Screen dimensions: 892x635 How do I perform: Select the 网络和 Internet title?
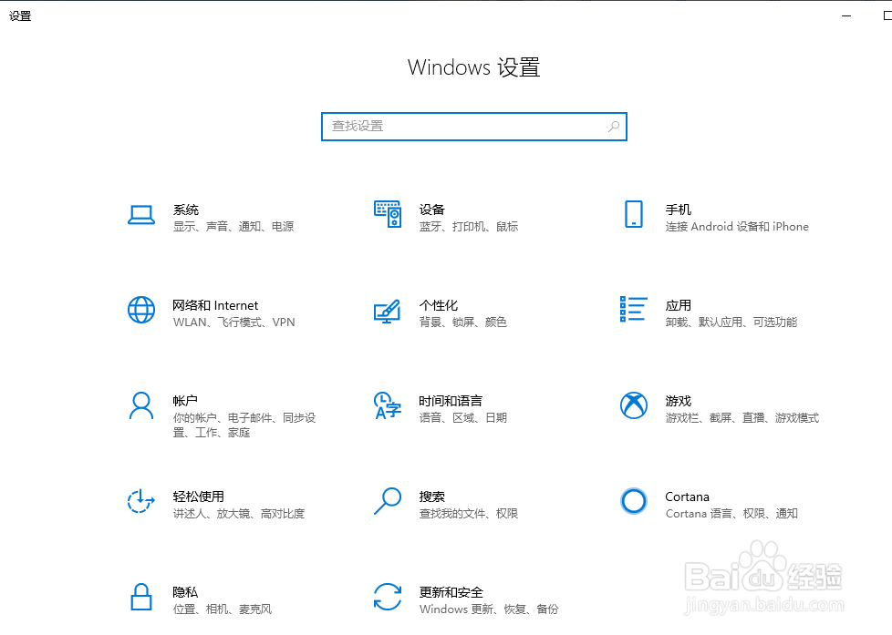coord(215,305)
